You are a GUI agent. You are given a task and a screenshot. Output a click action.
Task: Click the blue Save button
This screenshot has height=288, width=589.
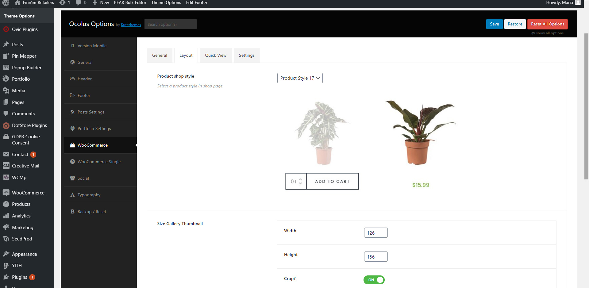point(494,24)
